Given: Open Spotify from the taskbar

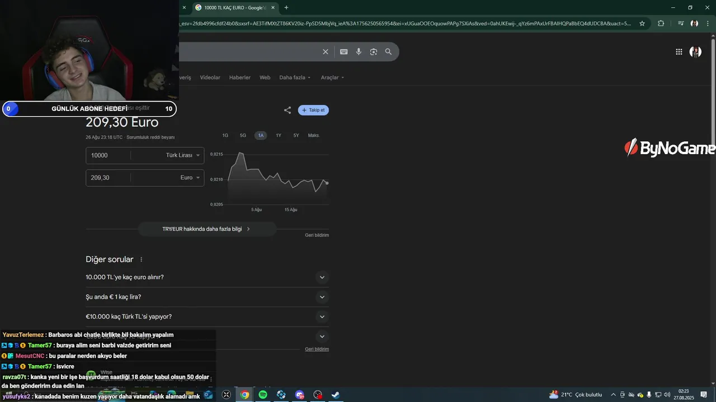Looking at the screenshot, I should 263,395.
